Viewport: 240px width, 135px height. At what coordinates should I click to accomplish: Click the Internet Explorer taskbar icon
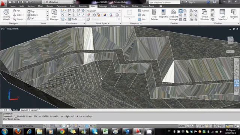pos(29,131)
